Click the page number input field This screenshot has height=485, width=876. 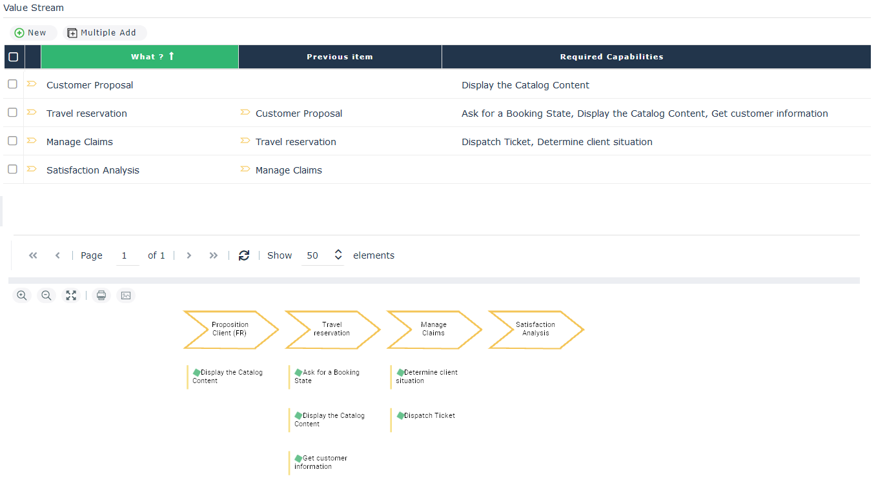pos(124,255)
